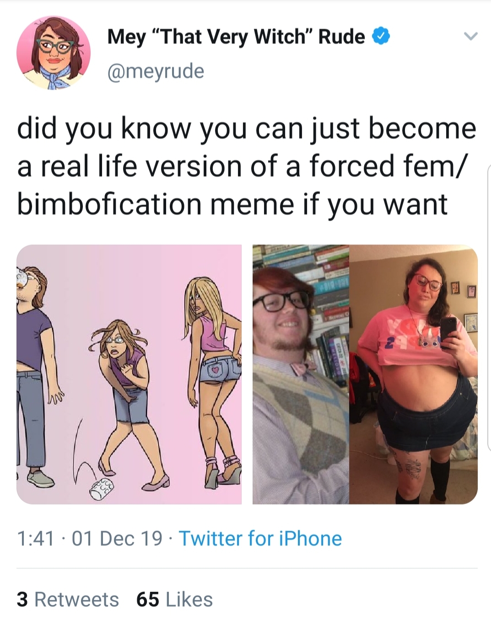
Task: Click the blue verified badge
Action: tap(382, 37)
